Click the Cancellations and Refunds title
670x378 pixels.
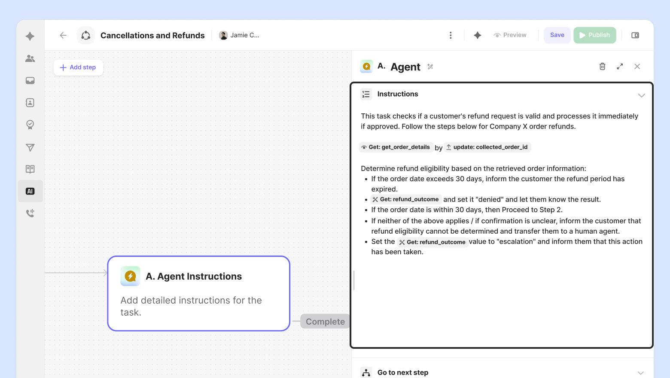point(152,36)
